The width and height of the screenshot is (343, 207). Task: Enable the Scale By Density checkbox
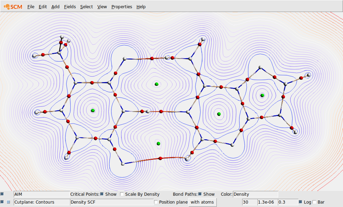[x=122, y=194]
